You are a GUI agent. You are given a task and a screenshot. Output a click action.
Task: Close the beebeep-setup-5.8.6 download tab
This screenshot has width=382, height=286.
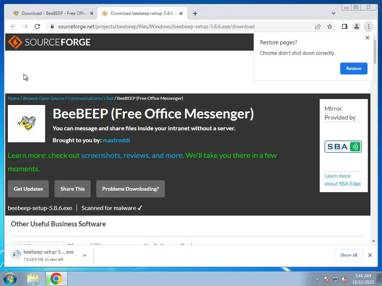(x=181, y=13)
